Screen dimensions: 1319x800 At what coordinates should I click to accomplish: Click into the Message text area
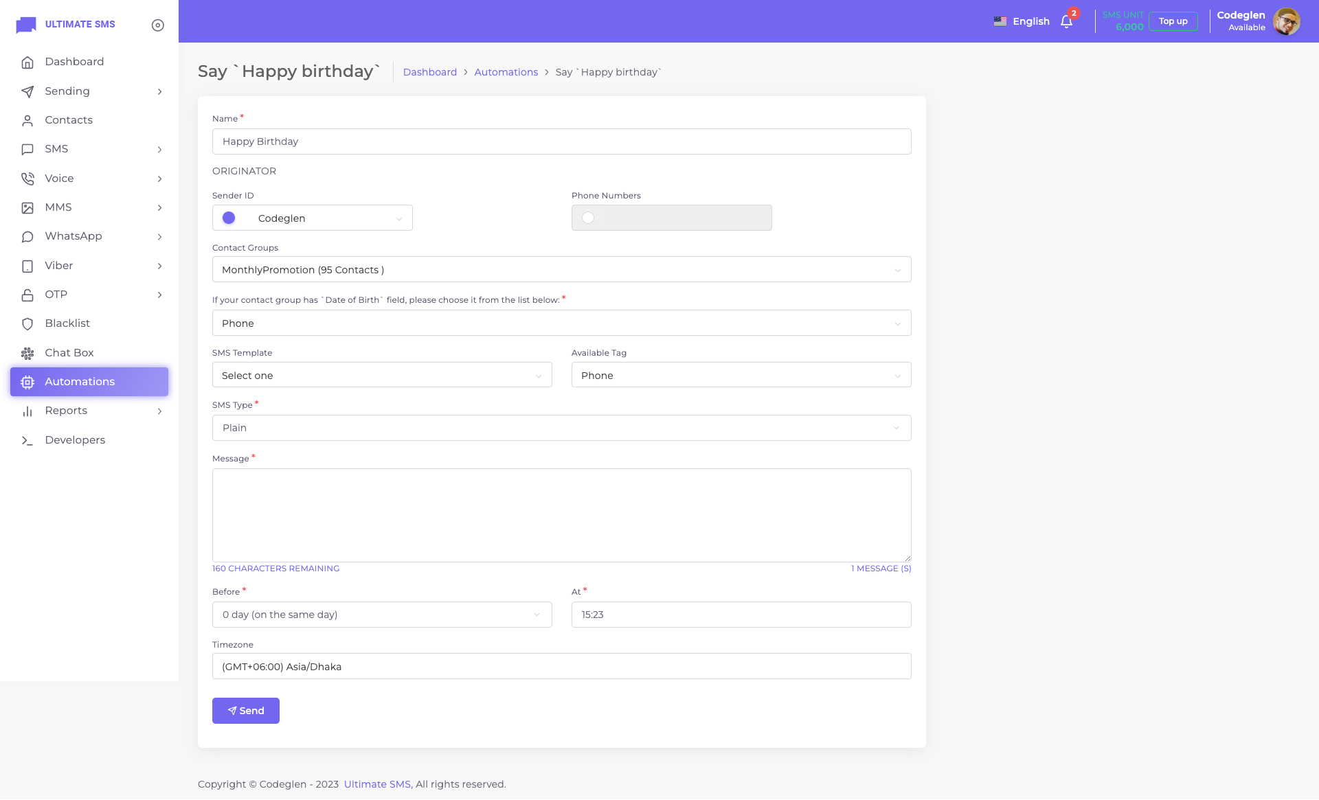561,515
